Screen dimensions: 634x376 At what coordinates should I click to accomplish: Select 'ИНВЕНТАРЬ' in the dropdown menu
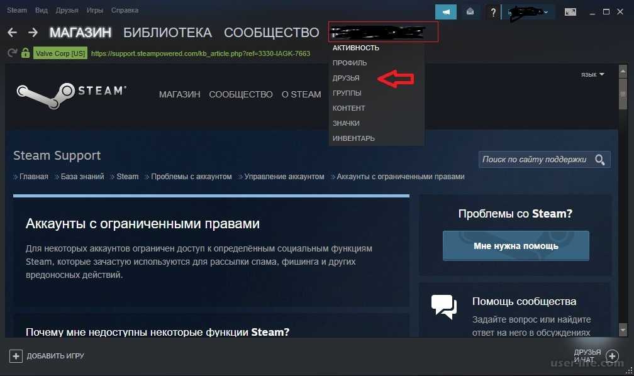pyautogui.click(x=353, y=138)
